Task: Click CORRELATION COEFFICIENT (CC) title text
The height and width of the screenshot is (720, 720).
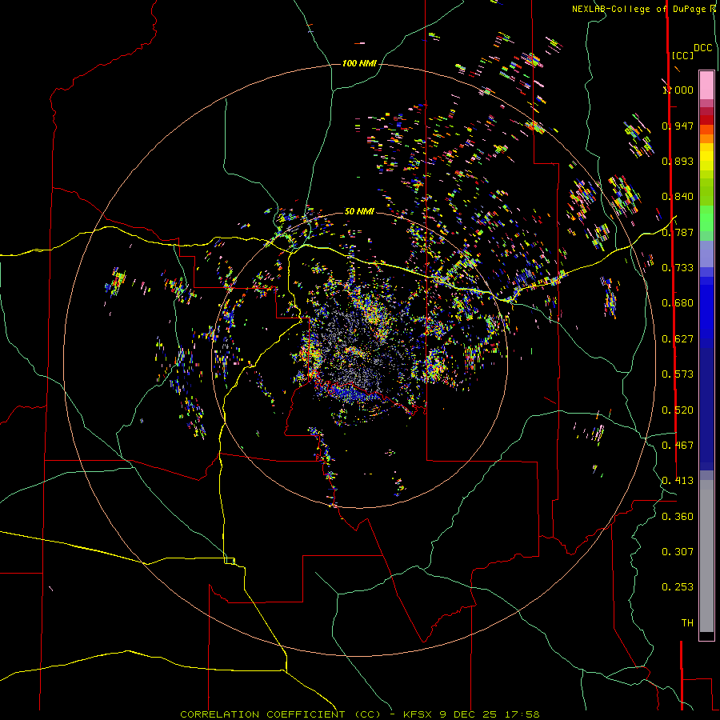Action: 281,714
